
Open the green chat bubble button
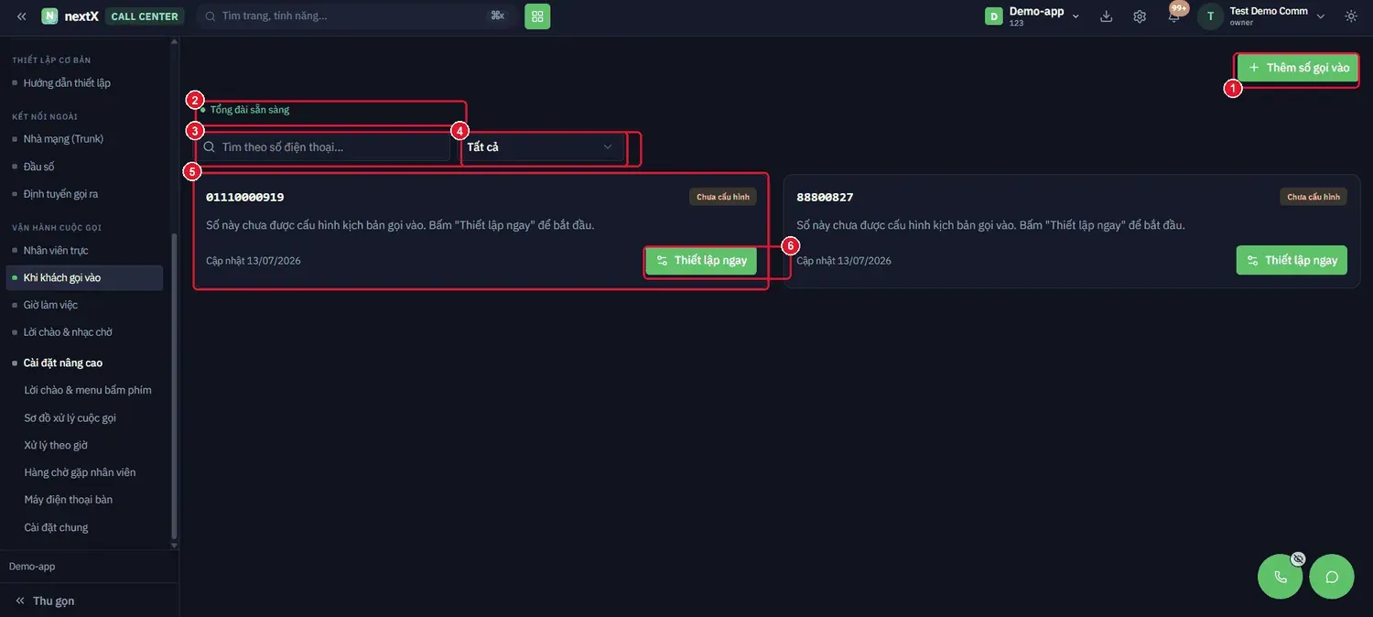click(1332, 577)
